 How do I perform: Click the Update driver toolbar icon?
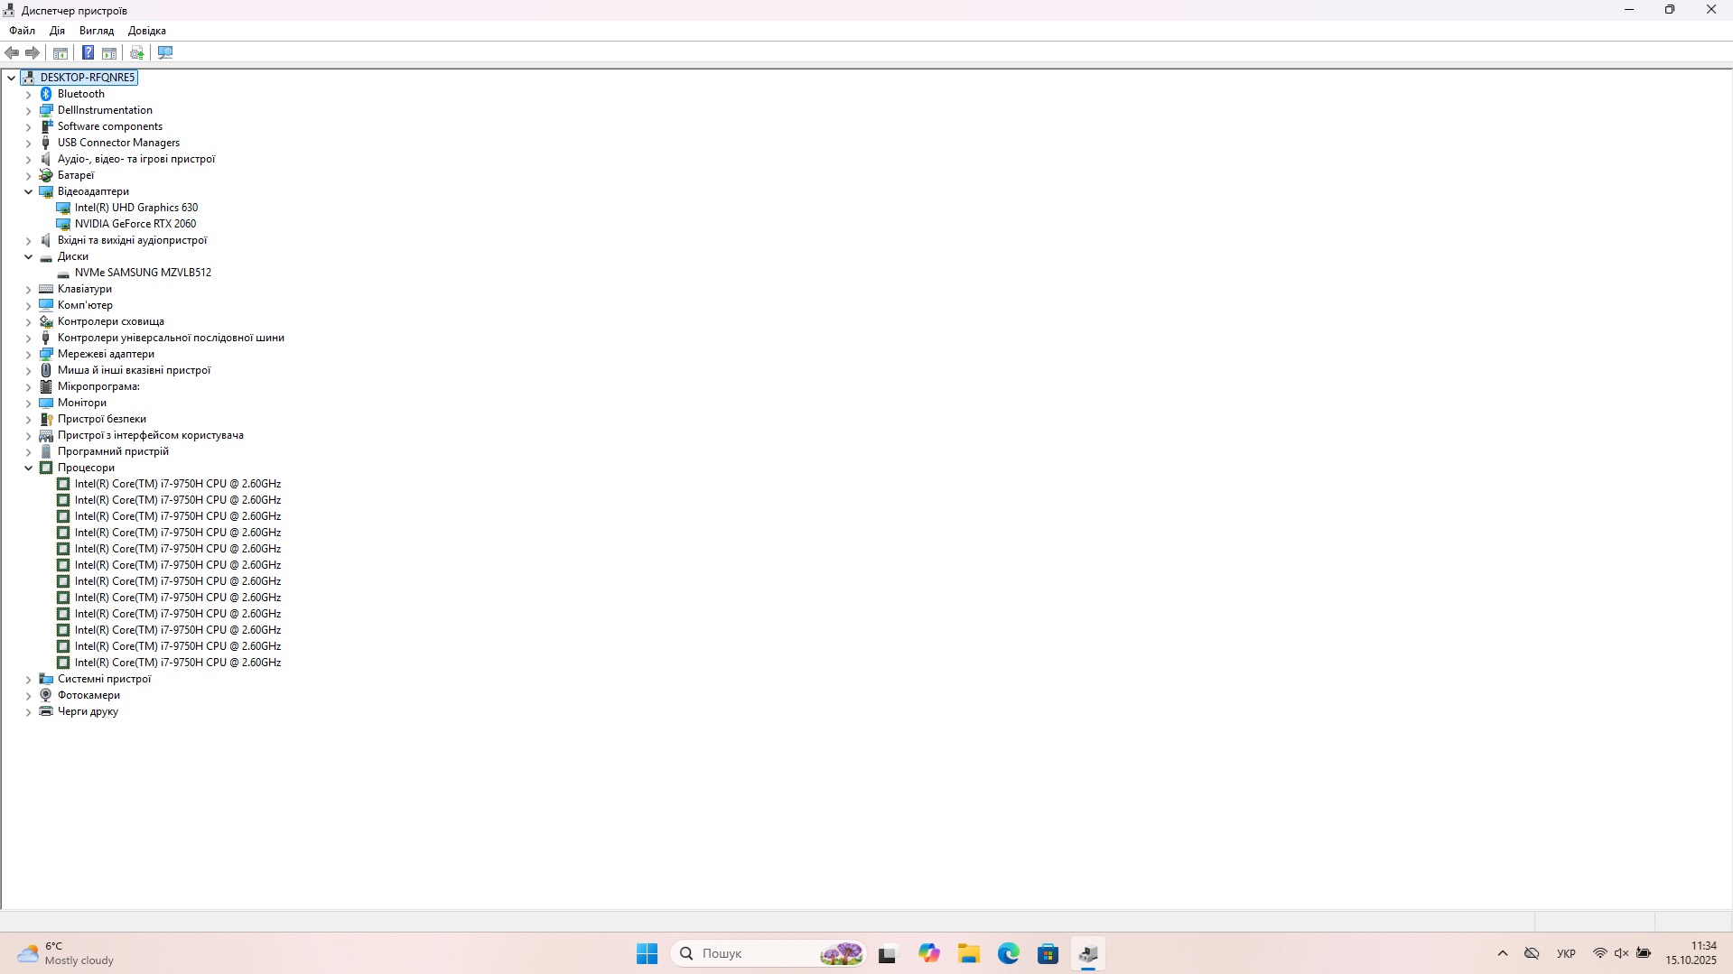pos(136,52)
